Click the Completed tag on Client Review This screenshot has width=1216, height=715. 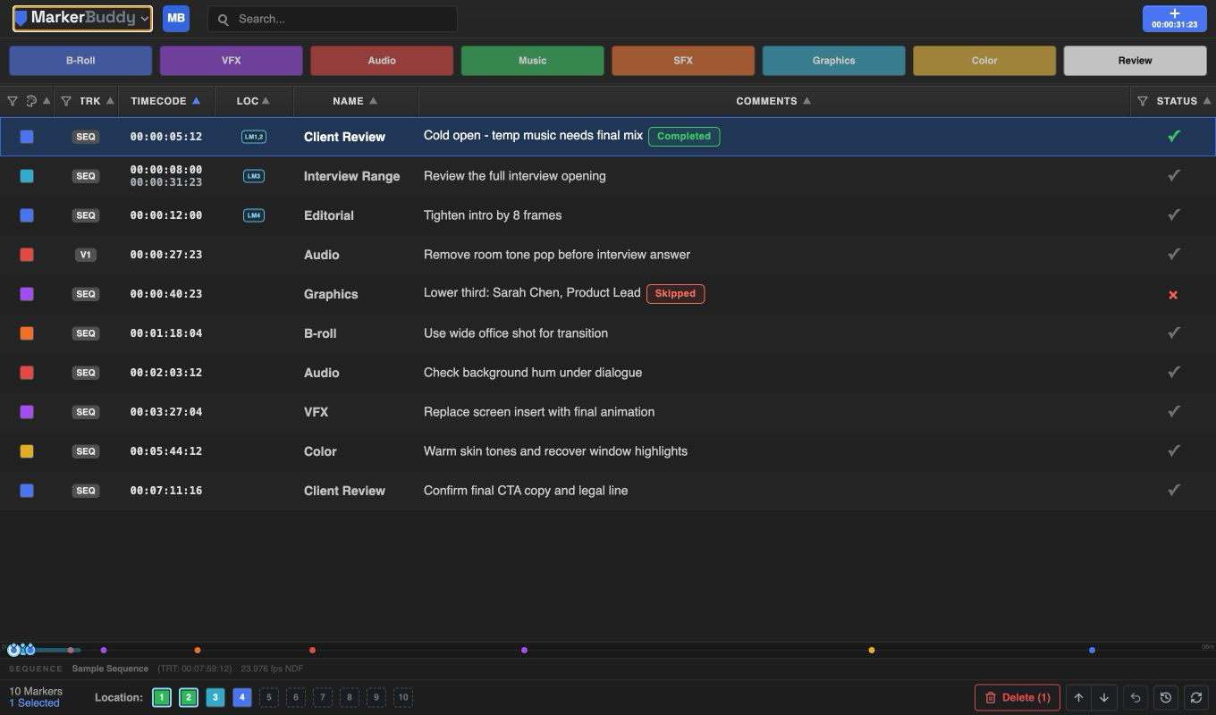pyautogui.click(x=684, y=136)
